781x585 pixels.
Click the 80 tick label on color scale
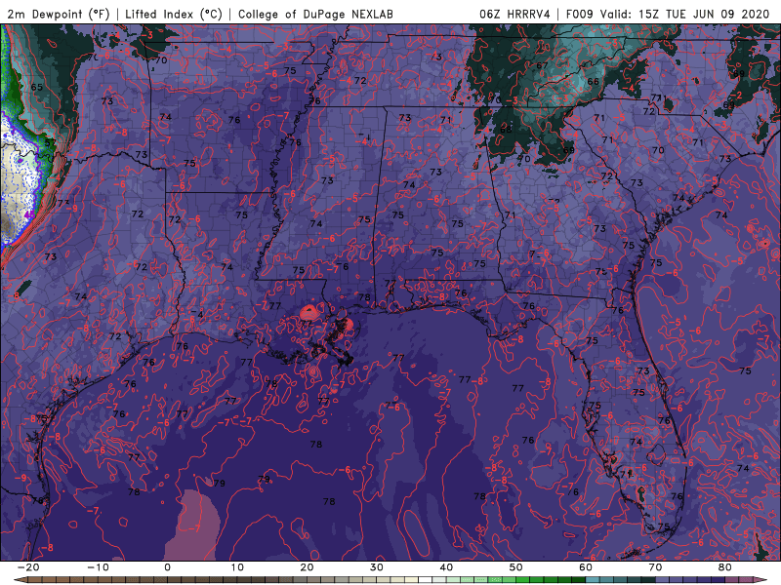click(x=725, y=567)
